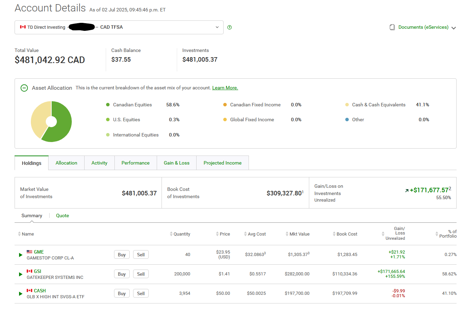
Task: Sort holdings by Name column
Action: 26,234
